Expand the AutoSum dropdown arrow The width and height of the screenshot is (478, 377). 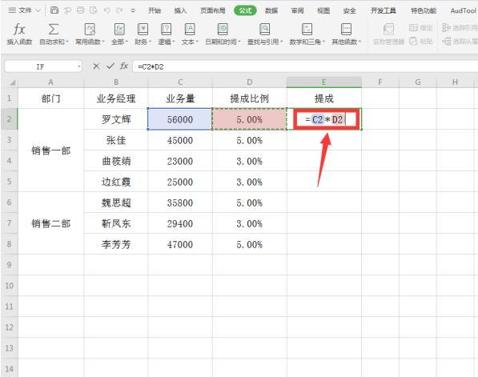[x=67, y=42]
